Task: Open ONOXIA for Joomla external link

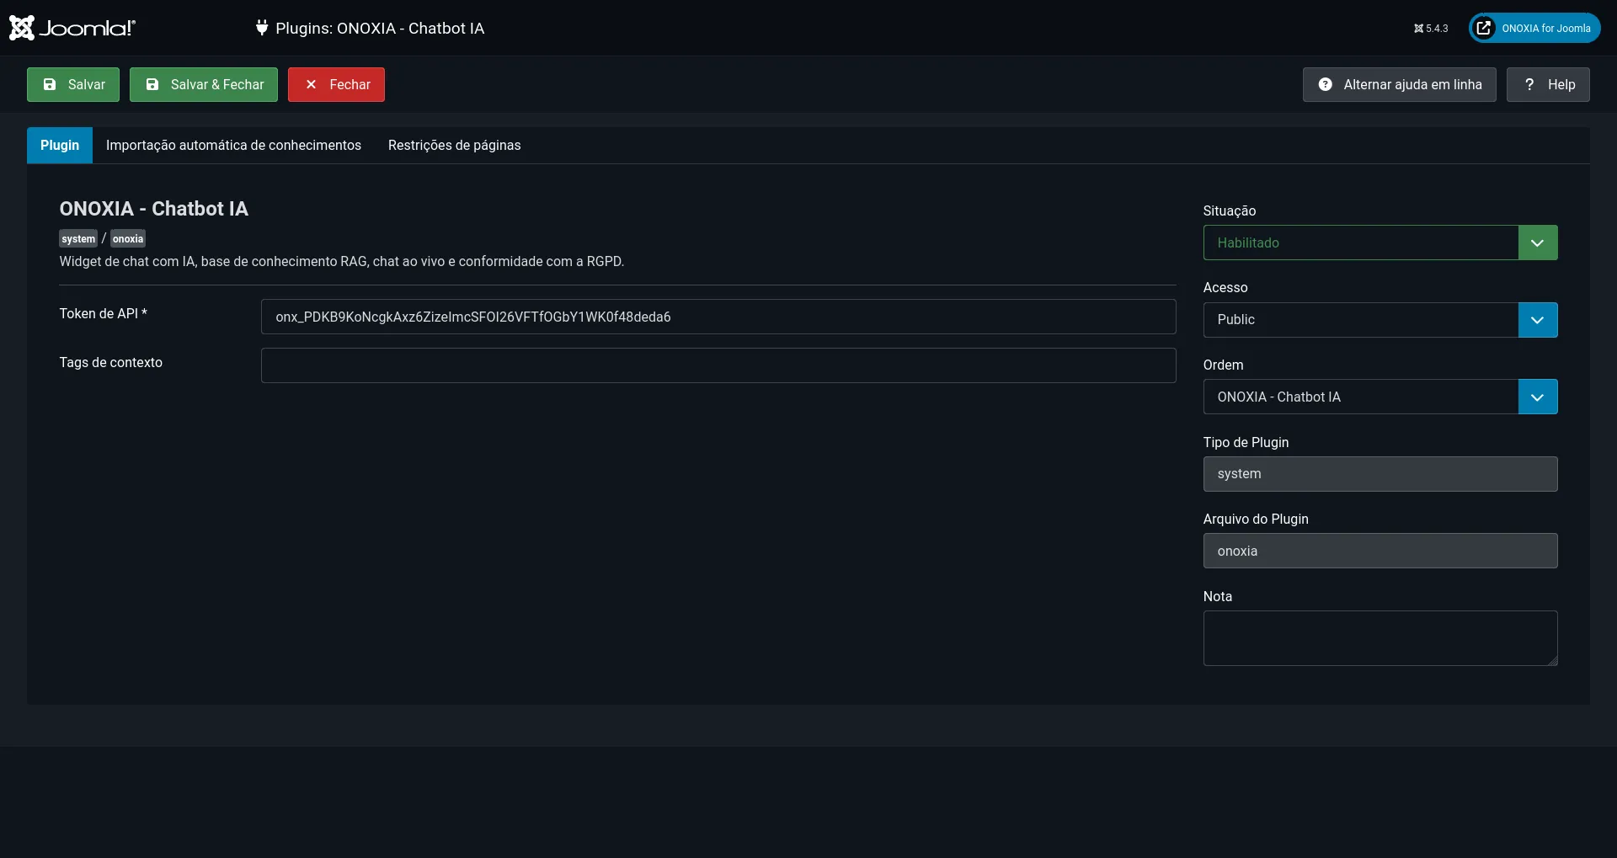Action: [1534, 28]
